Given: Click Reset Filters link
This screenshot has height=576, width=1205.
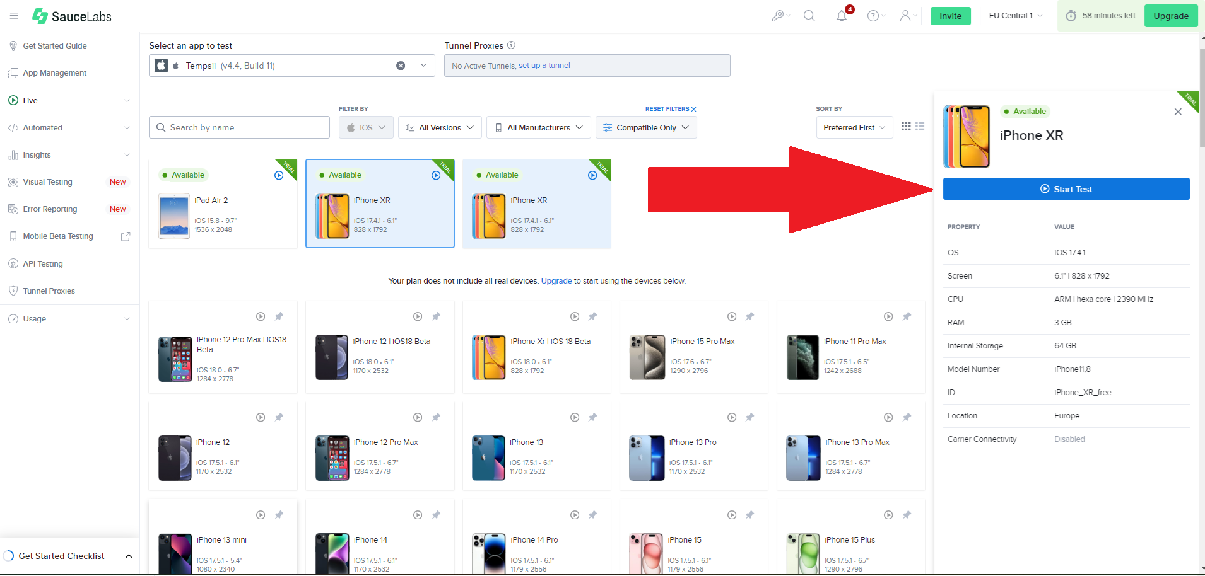Looking at the screenshot, I should pyautogui.click(x=671, y=109).
